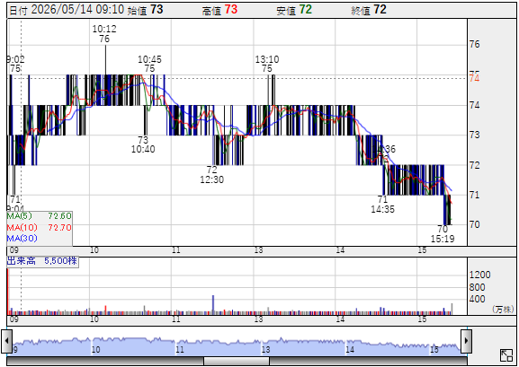Click the 10 hour marker in the range navigator
The image size is (519, 367).
pyautogui.click(x=96, y=349)
